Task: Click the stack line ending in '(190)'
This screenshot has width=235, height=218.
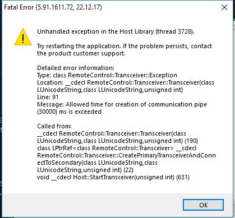Action: (117, 141)
